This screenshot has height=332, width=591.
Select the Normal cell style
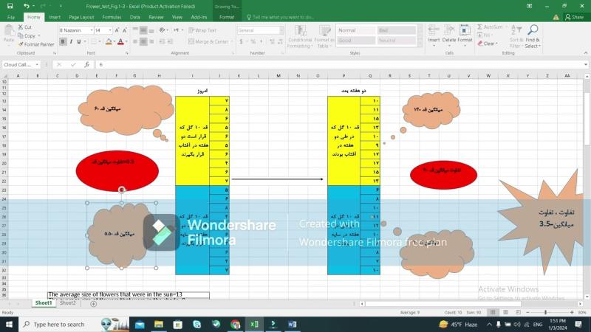[355, 30]
